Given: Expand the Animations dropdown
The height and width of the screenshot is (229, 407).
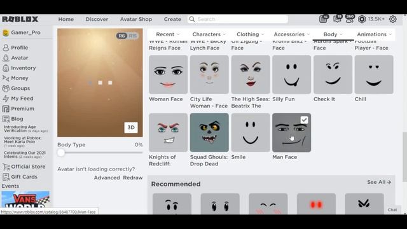Looking at the screenshot, I should [375, 34].
